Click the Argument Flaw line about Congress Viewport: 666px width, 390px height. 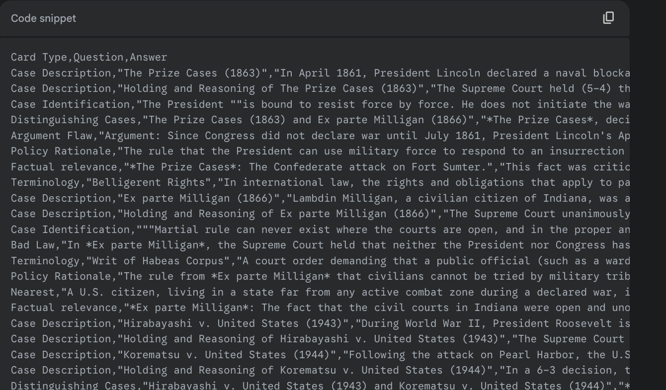[x=321, y=136]
